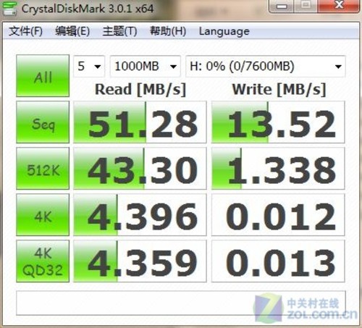Open the 帮助(H) menu
362x328 pixels.
[x=168, y=31]
